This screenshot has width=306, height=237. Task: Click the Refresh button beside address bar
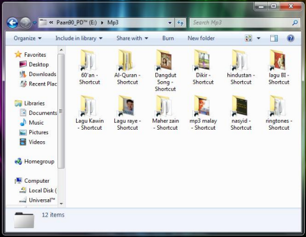pyautogui.click(x=180, y=22)
